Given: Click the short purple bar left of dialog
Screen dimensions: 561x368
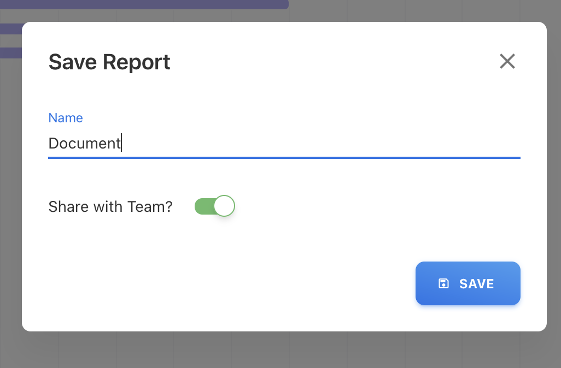Looking at the screenshot, I should pos(10,53).
